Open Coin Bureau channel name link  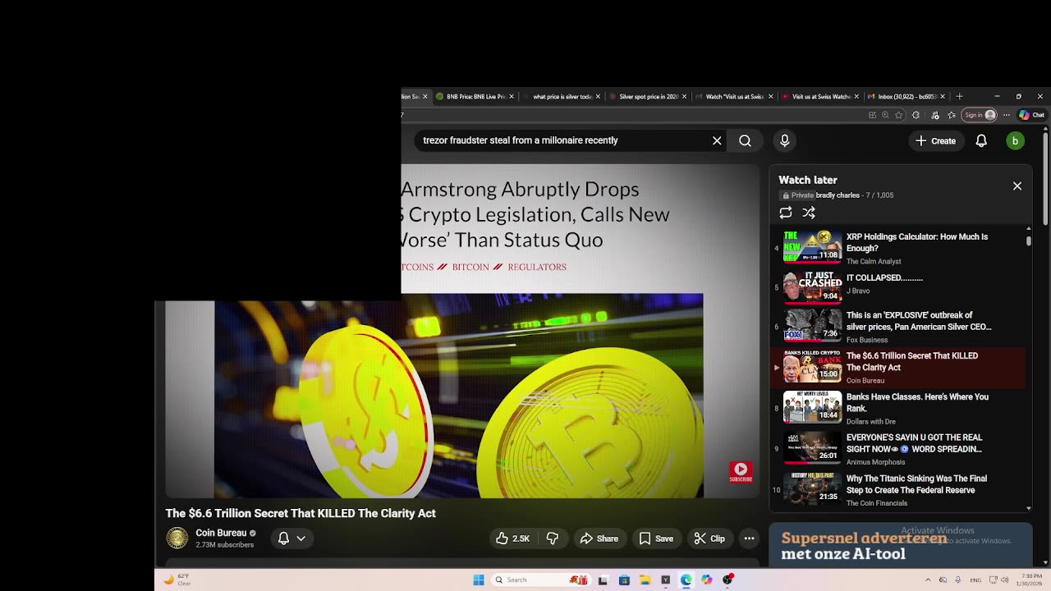221,533
